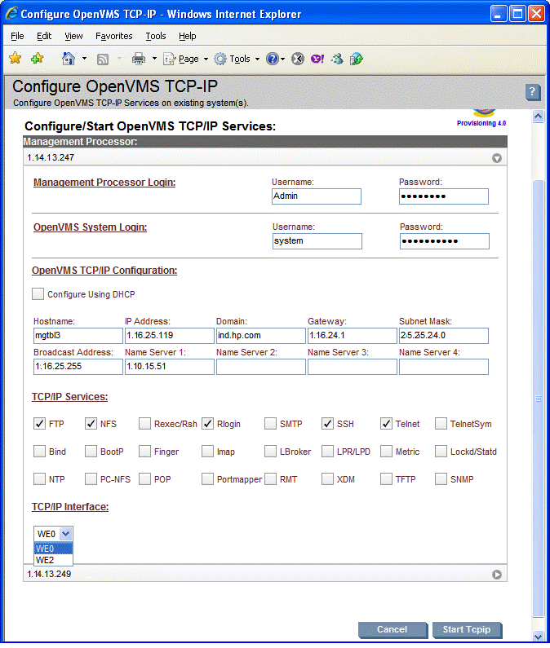Image resolution: width=550 pixels, height=648 pixels.
Task: Click the Cancel button
Action: (x=393, y=630)
